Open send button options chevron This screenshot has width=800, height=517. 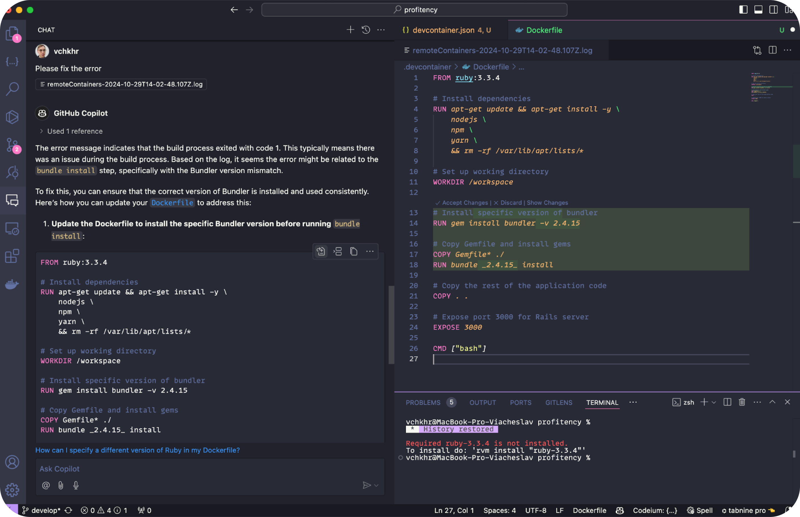coord(376,485)
